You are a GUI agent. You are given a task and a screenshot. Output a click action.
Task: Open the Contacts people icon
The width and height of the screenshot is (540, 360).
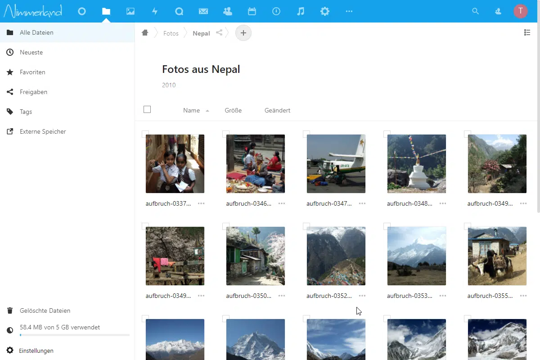pyautogui.click(x=228, y=11)
